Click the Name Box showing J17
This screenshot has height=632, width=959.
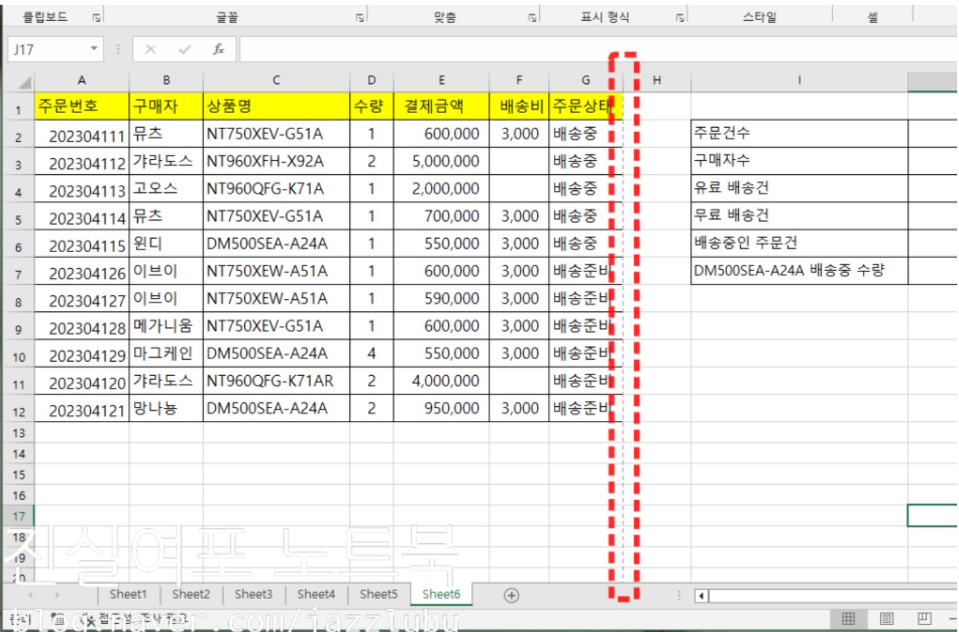47,49
